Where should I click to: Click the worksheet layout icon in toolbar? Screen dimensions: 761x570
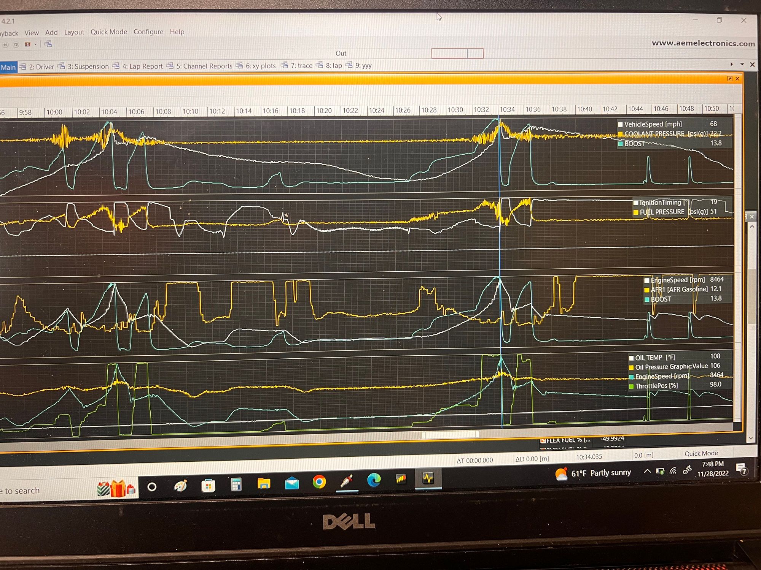tap(48, 44)
